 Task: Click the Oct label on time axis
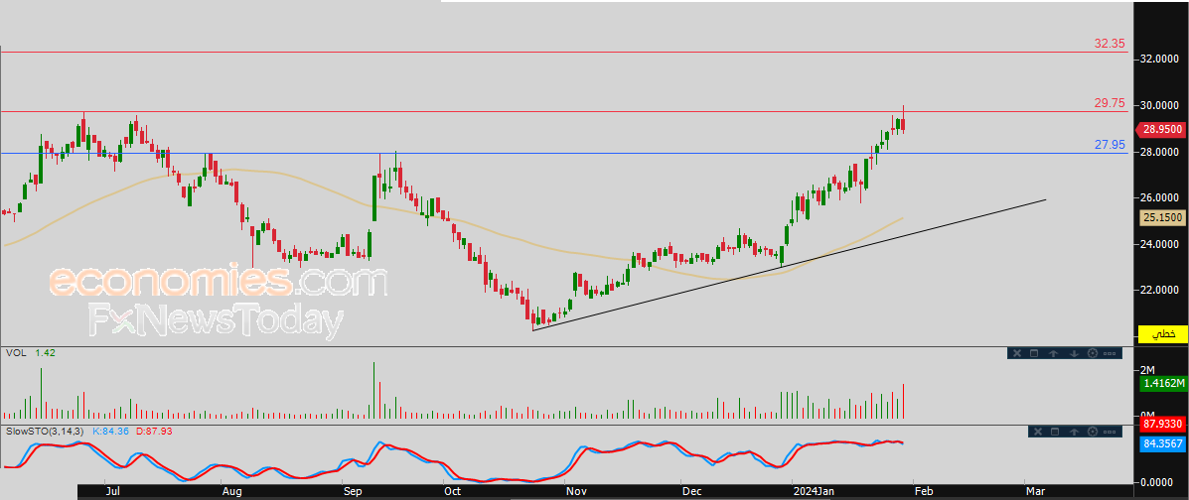click(453, 492)
